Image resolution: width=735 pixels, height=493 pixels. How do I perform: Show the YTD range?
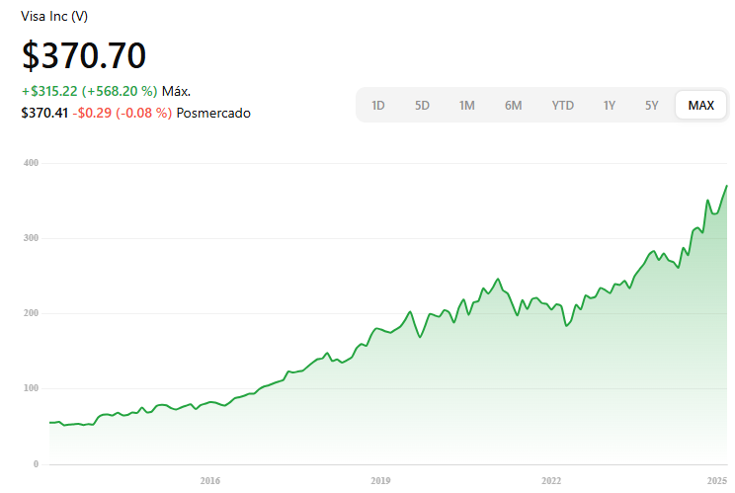click(x=562, y=106)
